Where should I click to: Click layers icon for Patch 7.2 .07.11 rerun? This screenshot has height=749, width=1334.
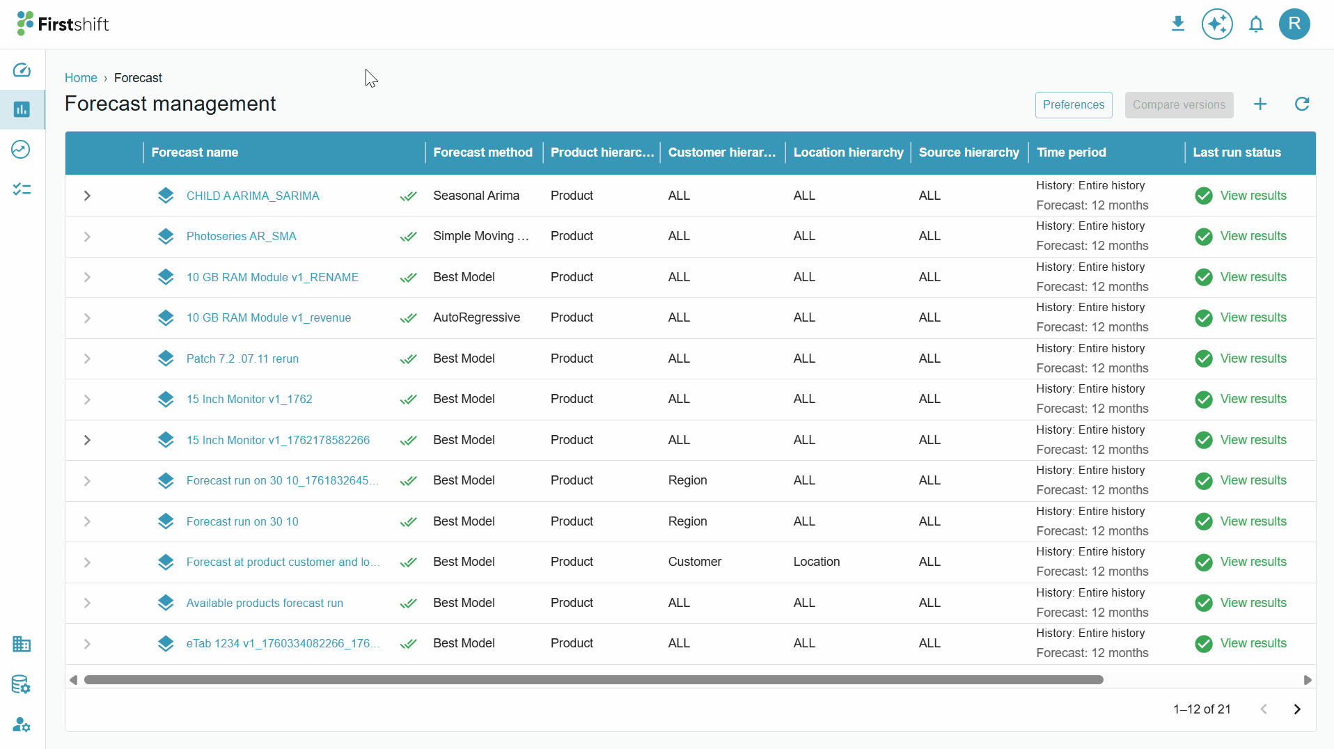[x=166, y=358]
